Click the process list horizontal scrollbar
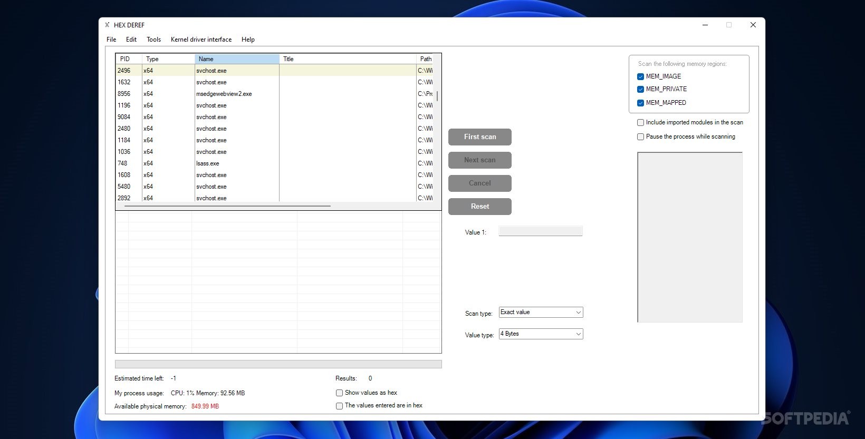The width and height of the screenshot is (865, 439). (x=227, y=206)
